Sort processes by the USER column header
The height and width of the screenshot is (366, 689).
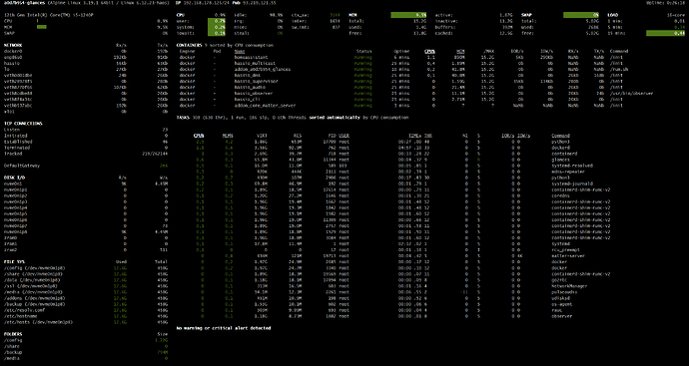point(344,136)
